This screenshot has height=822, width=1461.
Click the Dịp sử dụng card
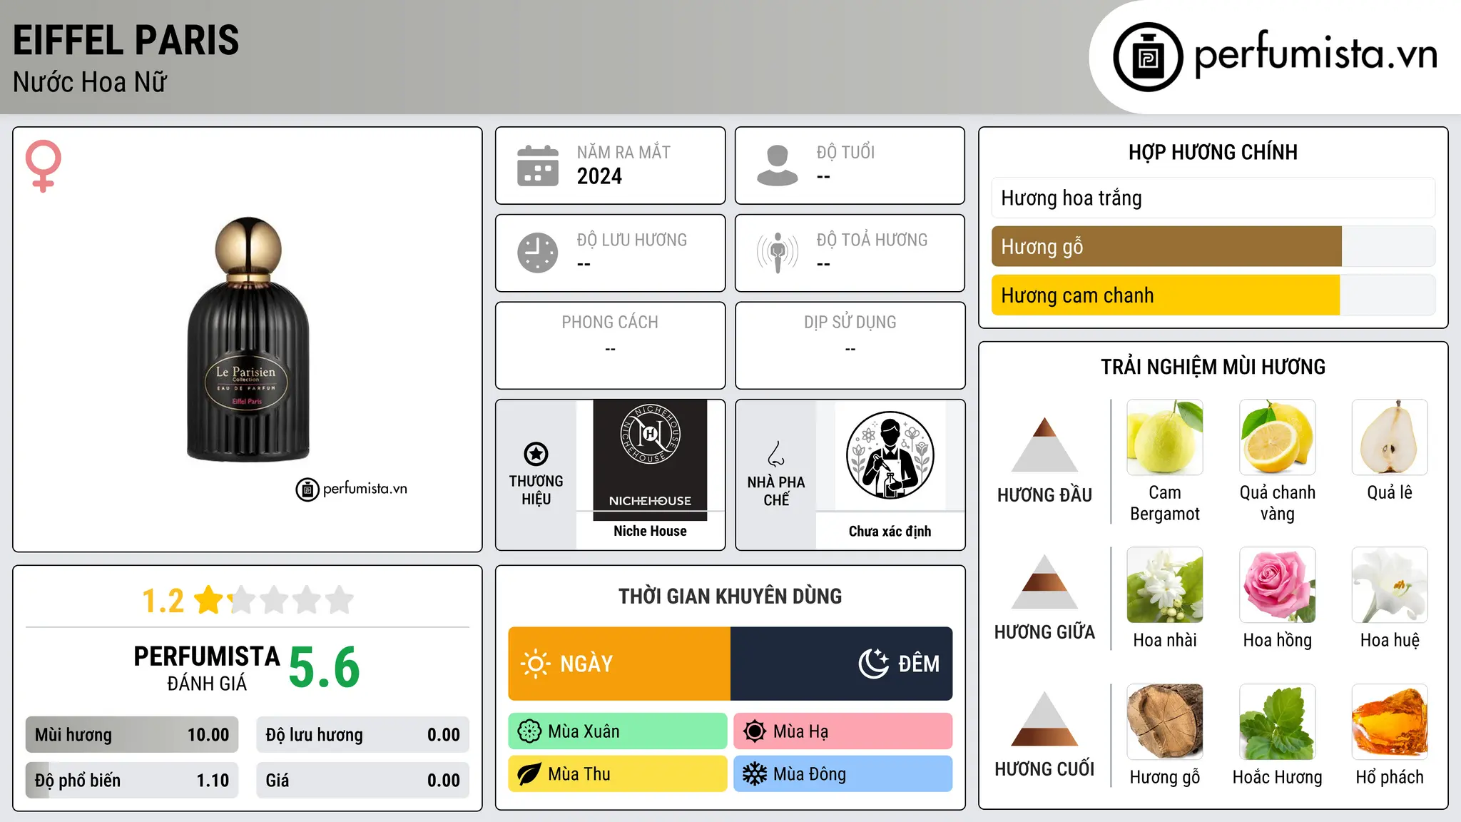[x=850, y=345]
